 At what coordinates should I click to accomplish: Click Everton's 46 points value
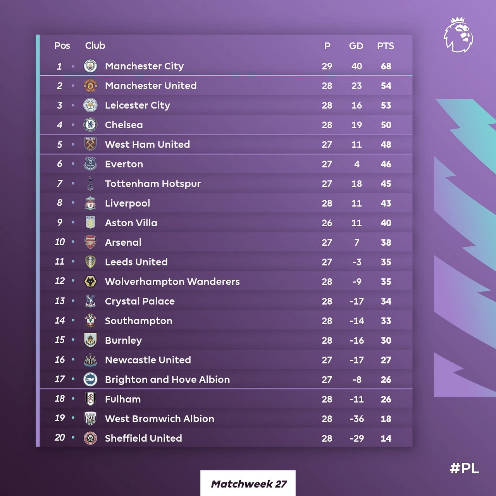point(386,164)
